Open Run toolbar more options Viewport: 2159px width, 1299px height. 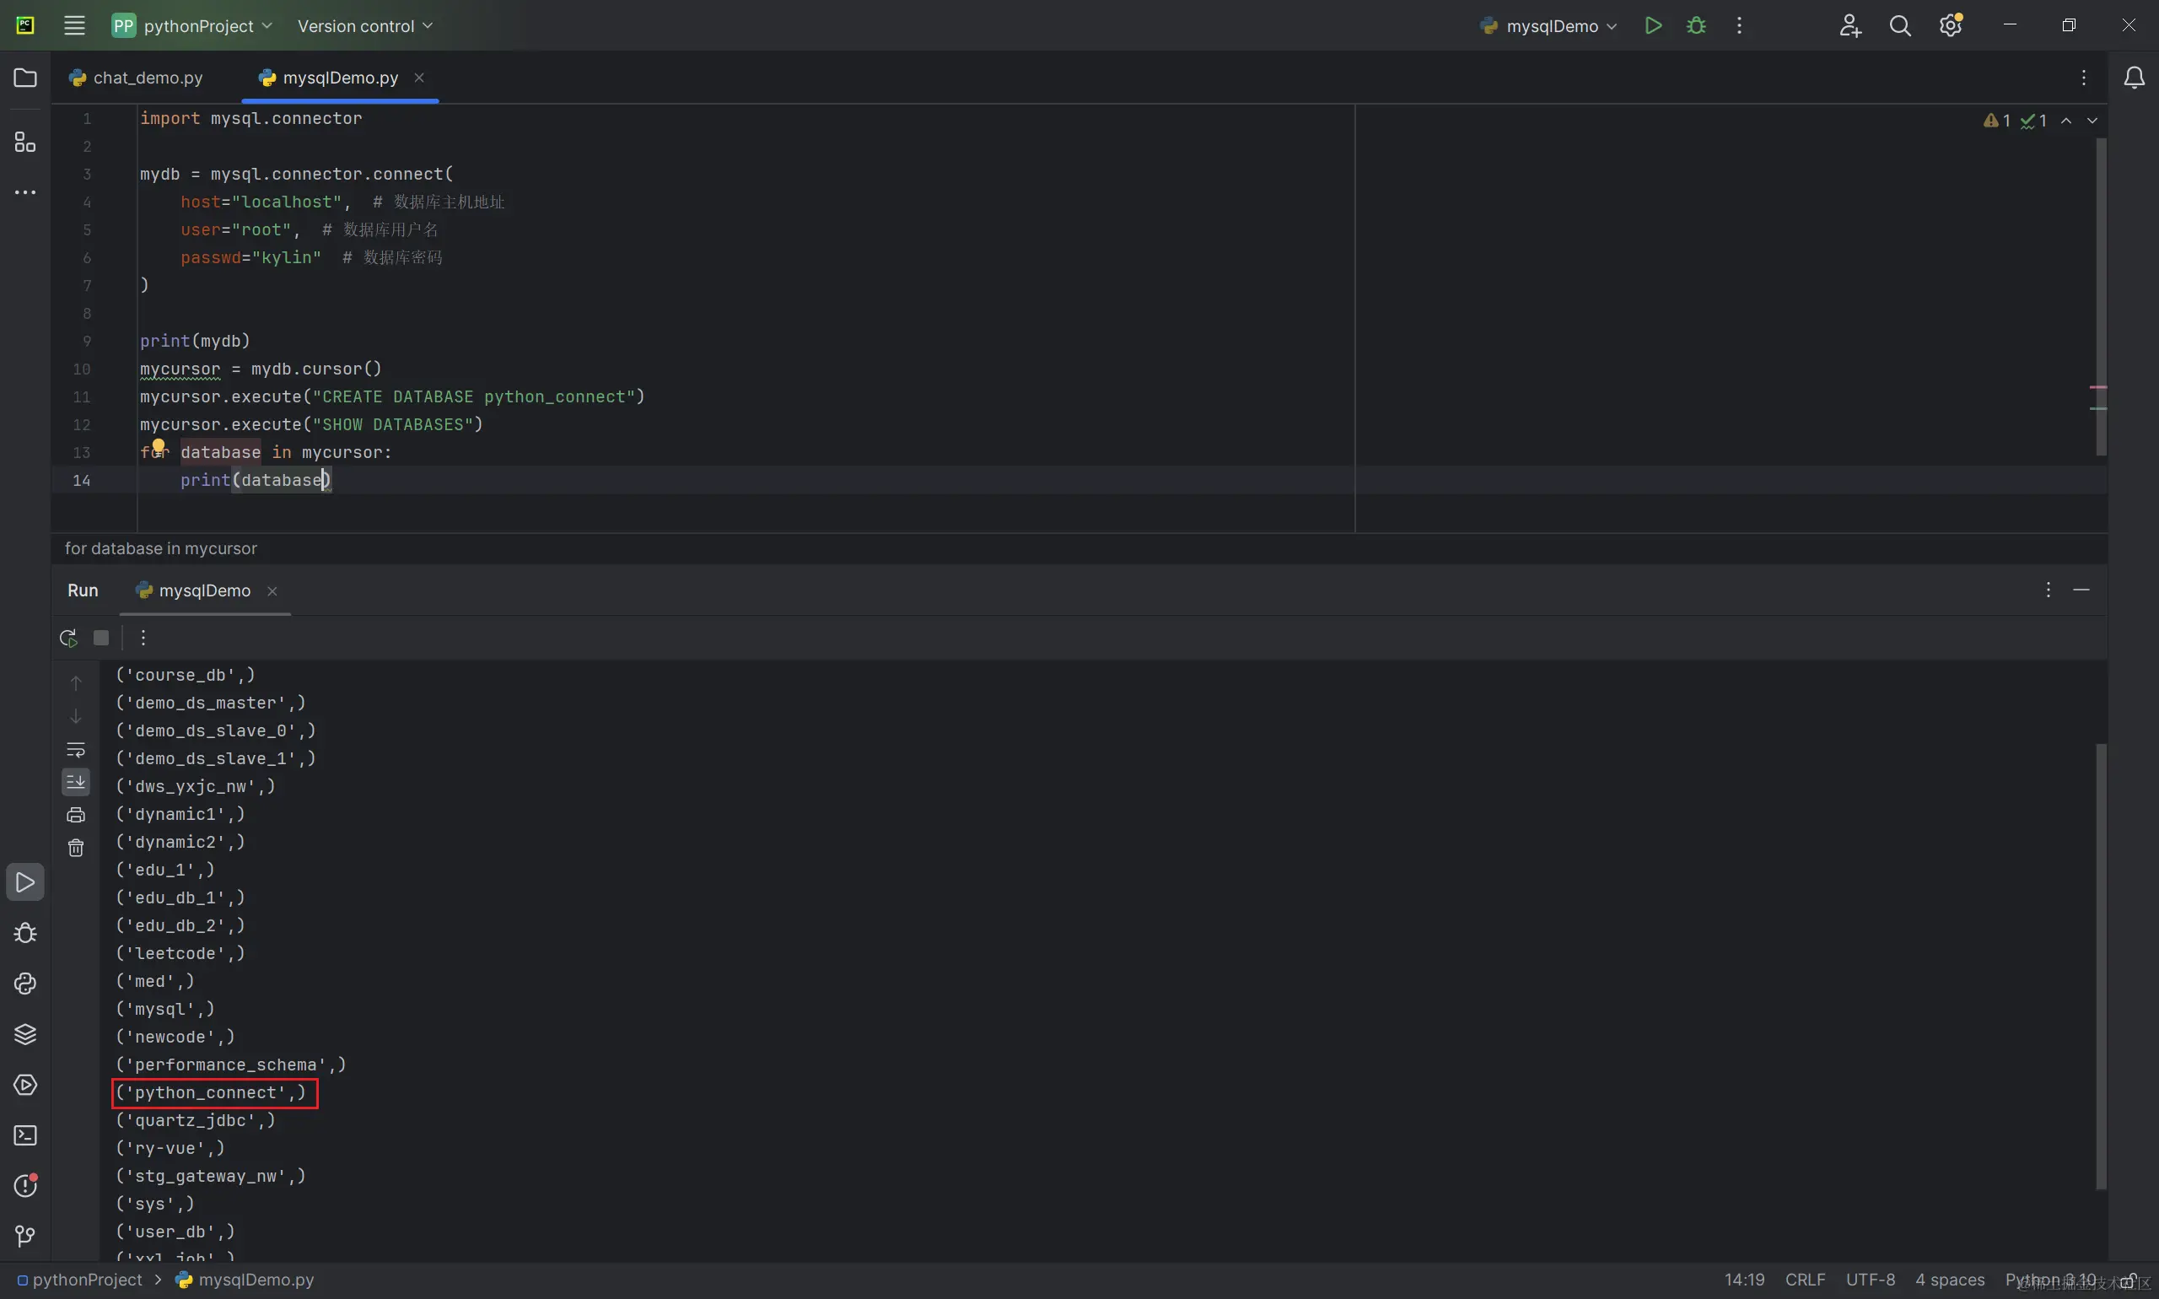pyautogui.click(x=143, y=639)
